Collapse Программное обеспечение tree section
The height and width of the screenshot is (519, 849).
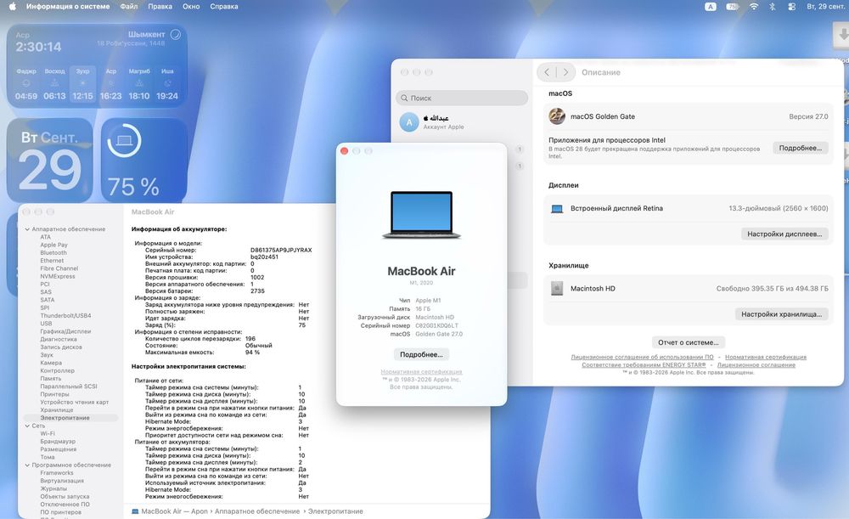click(x=27, y=465)
